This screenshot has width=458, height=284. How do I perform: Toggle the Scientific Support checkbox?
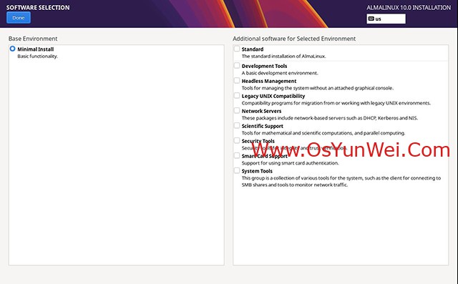point(237,126)
